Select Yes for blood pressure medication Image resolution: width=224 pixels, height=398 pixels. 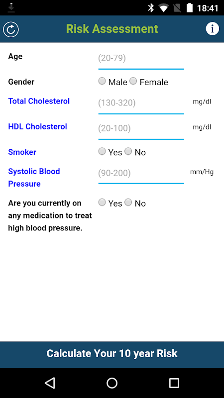102,202
